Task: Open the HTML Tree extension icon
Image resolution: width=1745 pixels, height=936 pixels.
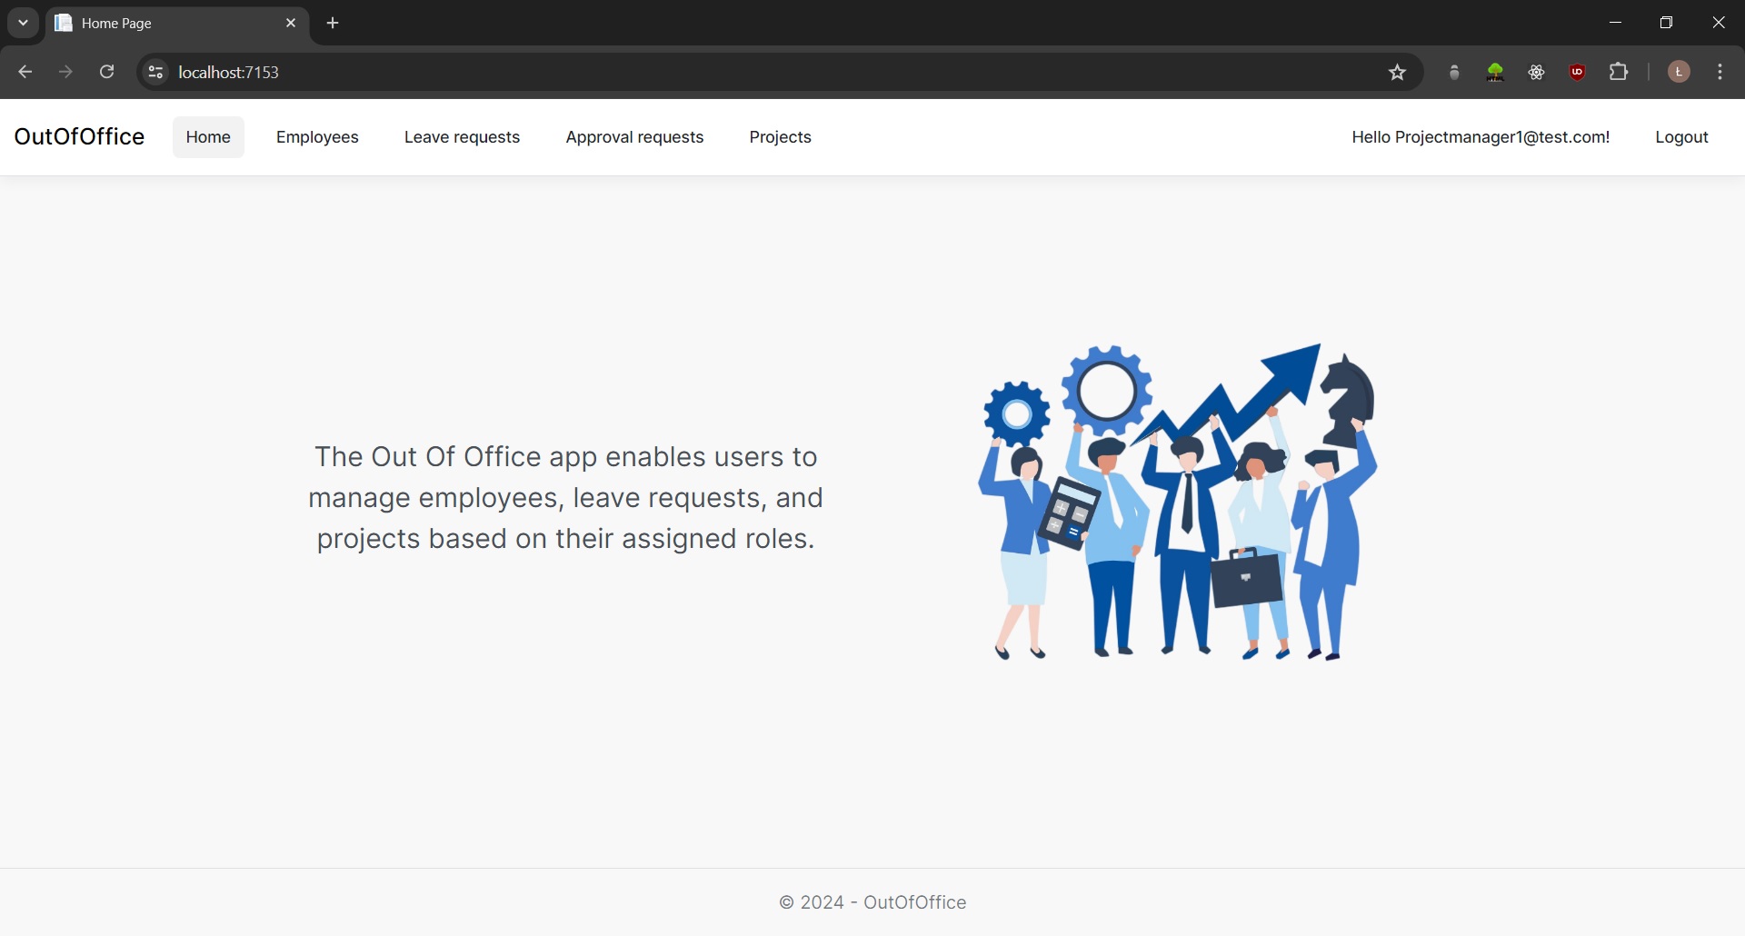Action: [1494, 72]
